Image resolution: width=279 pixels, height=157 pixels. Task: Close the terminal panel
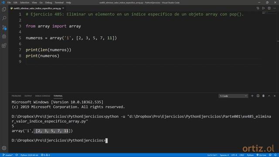(275, 96)
